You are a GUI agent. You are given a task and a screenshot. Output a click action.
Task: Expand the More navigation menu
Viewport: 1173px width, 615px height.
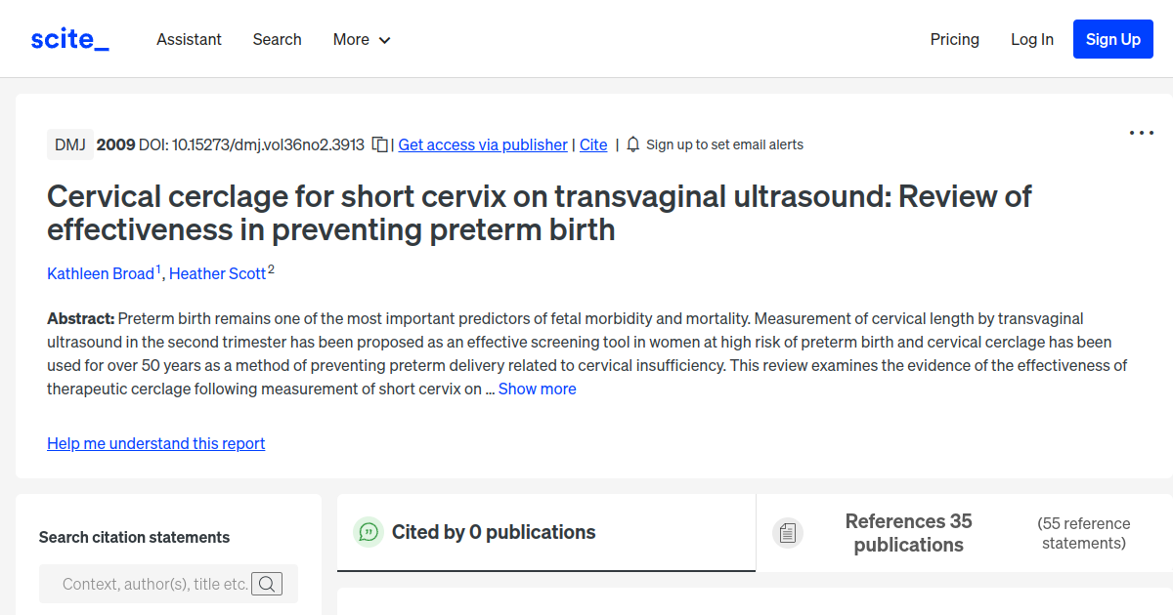[361, 39]
